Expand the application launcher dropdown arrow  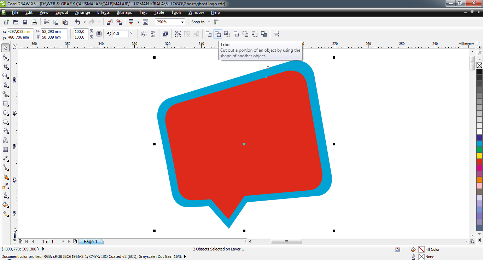[138, 22]
